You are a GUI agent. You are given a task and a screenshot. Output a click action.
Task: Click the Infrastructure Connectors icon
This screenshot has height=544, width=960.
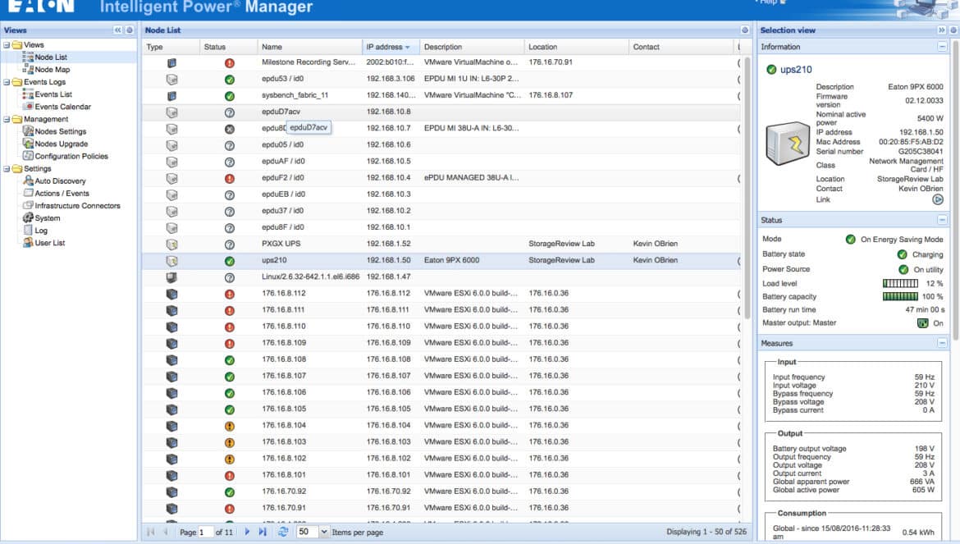coord(28,206)
